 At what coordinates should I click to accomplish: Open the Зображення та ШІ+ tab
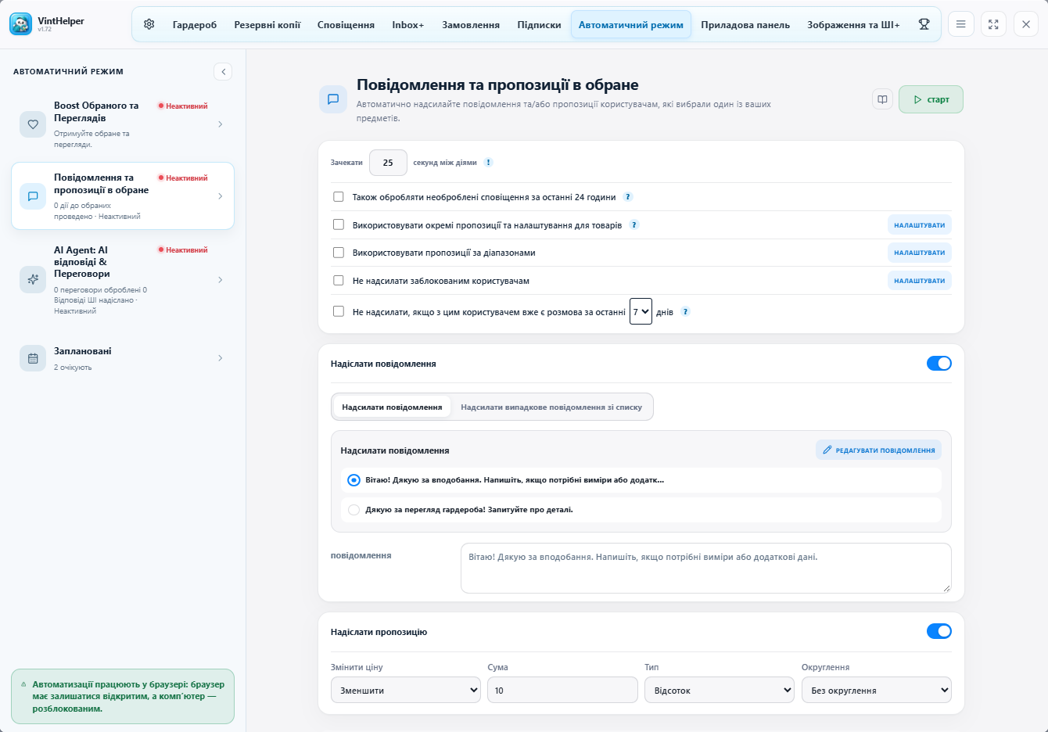853,25
